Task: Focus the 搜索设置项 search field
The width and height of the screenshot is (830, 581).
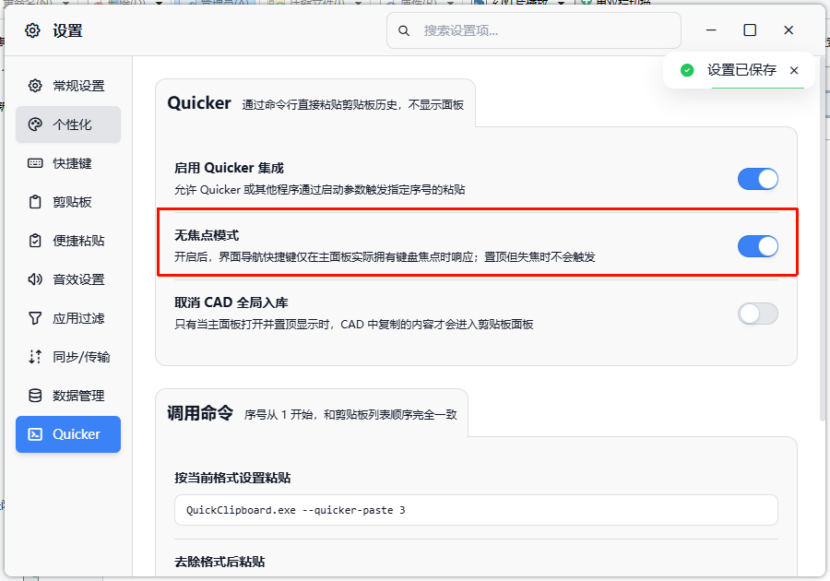Action: tap(534, 30)
